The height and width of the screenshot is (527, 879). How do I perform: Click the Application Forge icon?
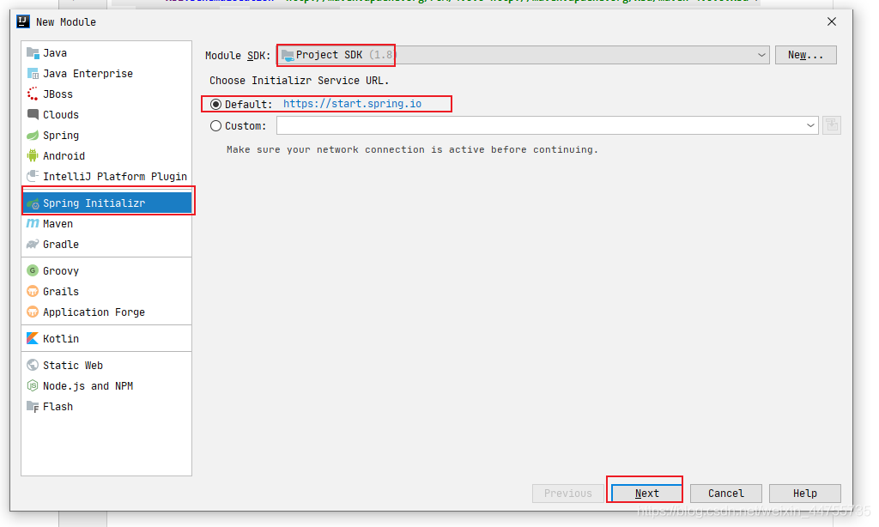coord(33,312)
